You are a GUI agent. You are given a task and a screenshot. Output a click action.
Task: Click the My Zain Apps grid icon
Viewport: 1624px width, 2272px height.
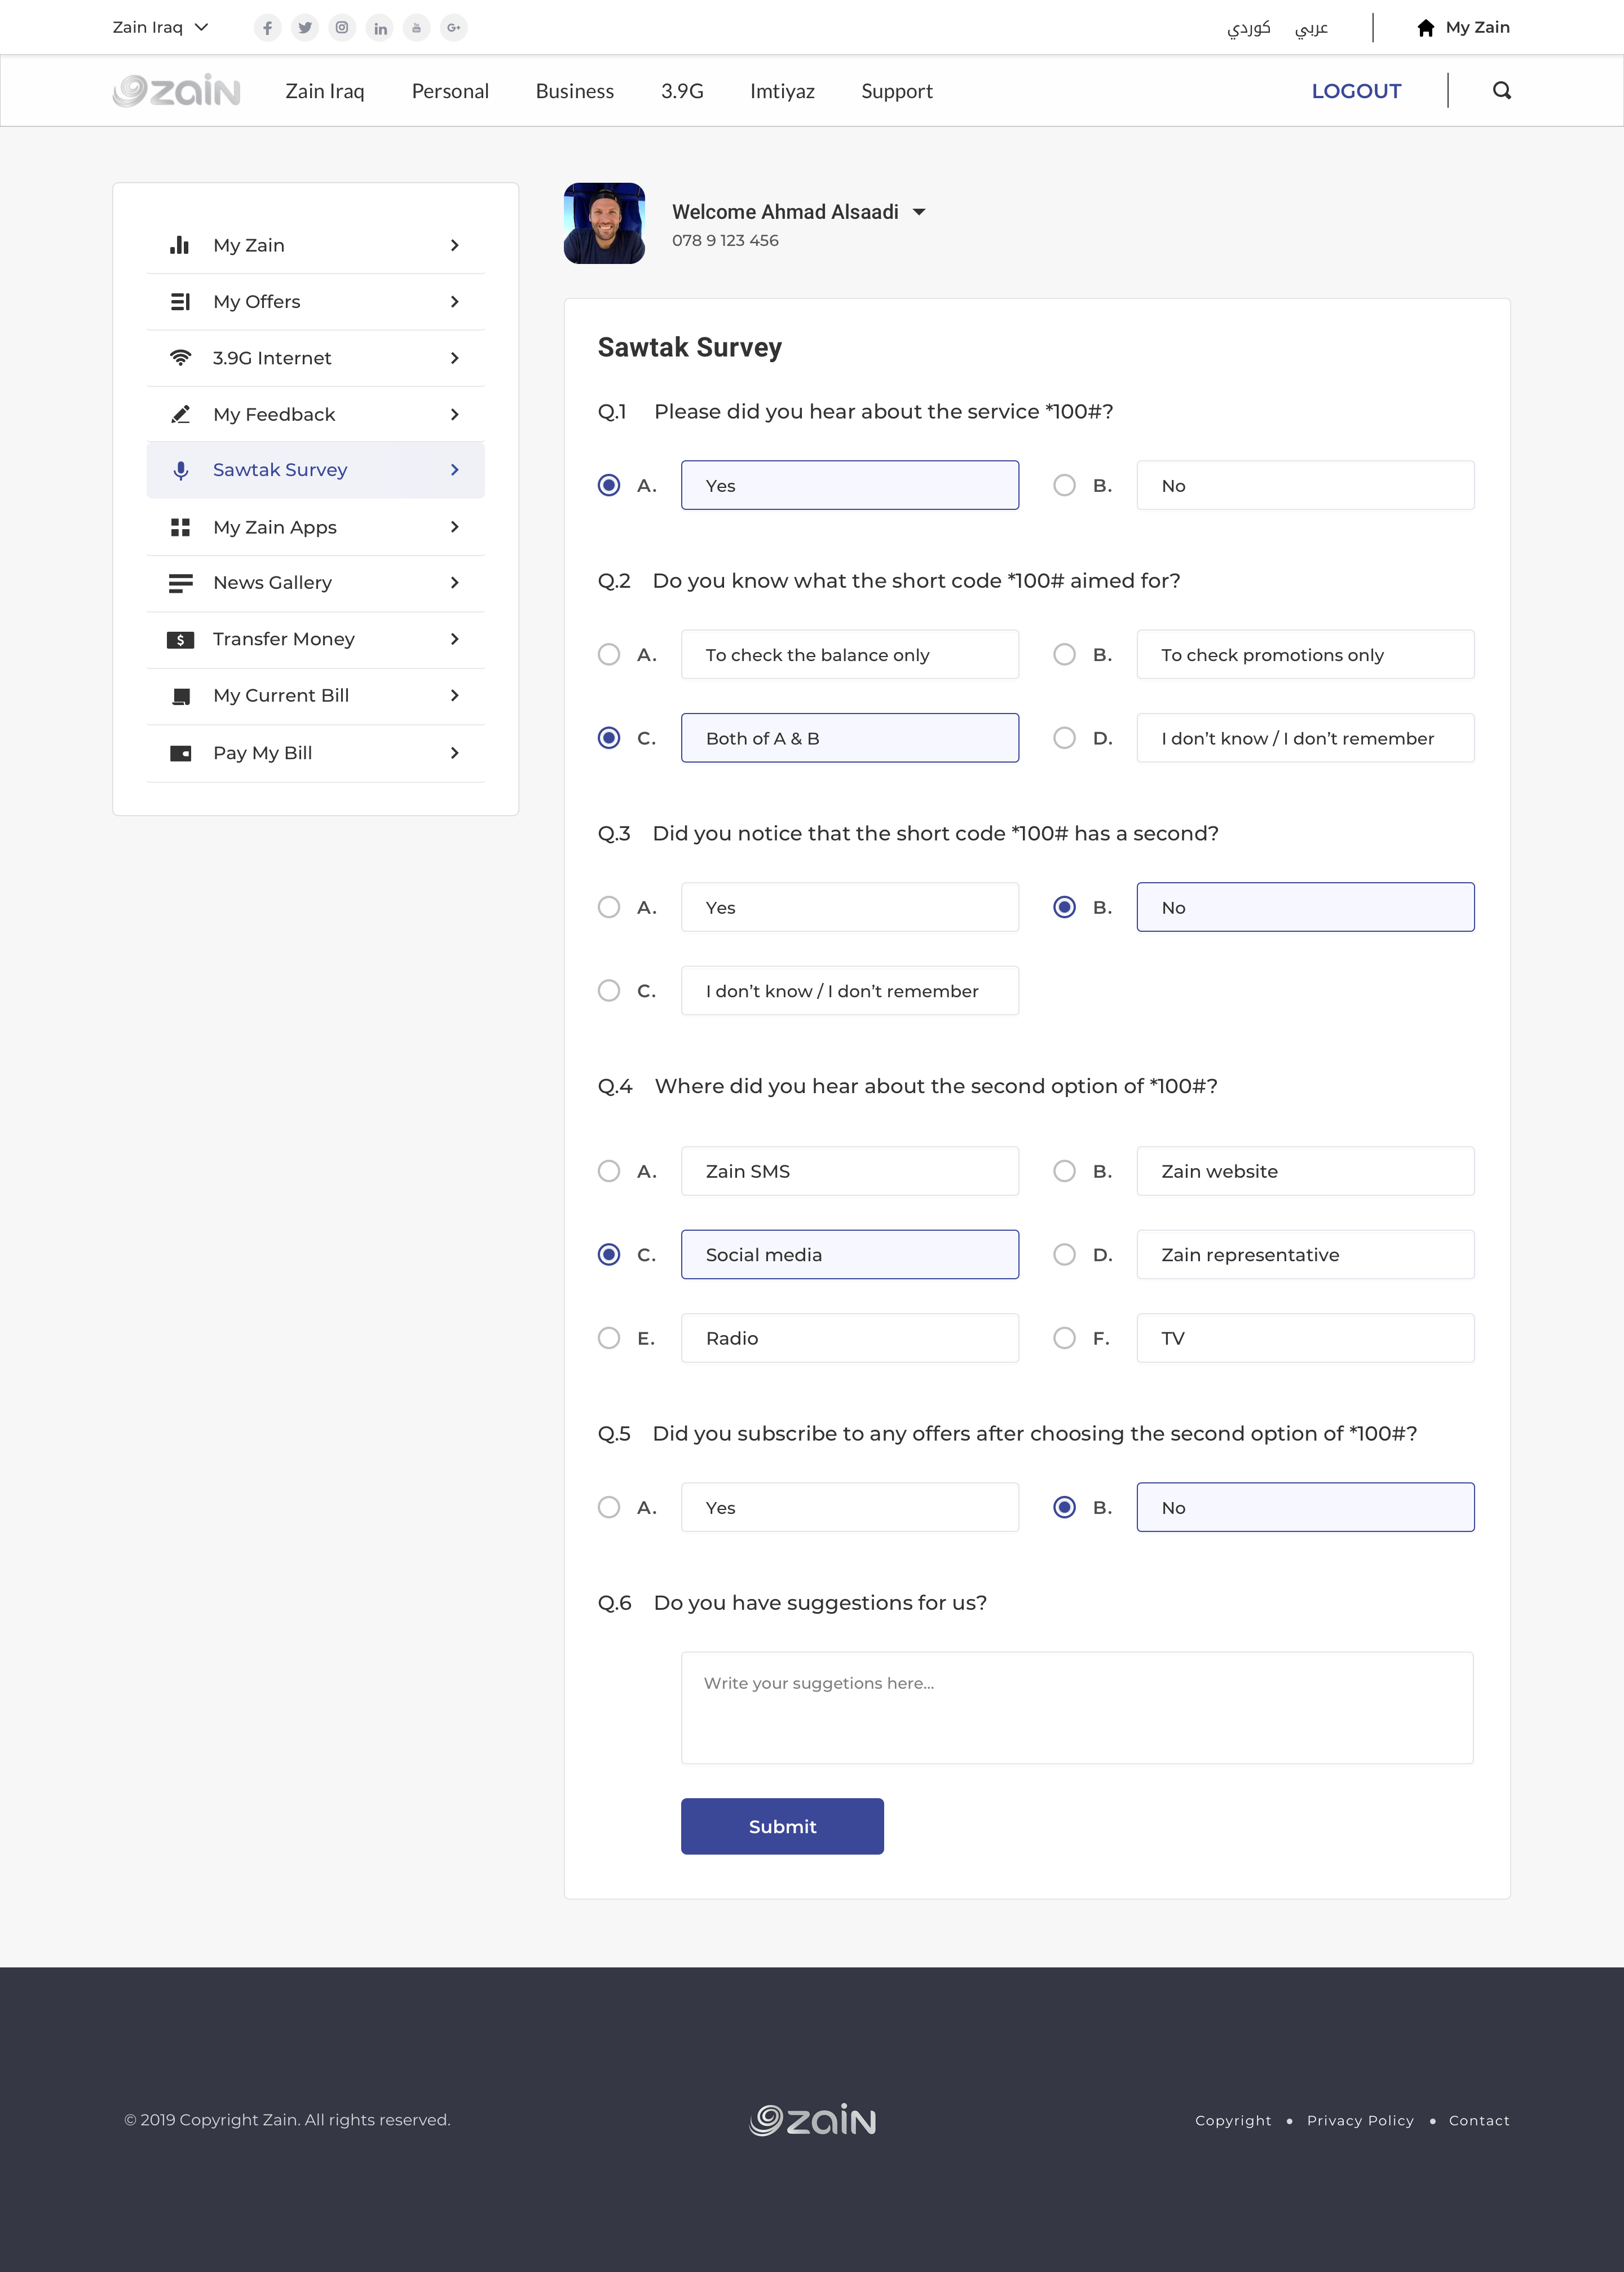click(180, 527)
